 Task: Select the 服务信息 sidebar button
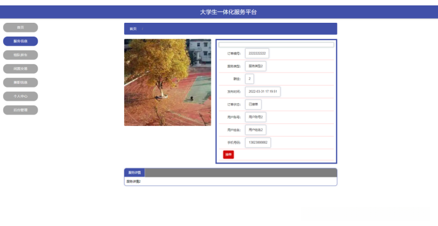click(x=20, y=41)
